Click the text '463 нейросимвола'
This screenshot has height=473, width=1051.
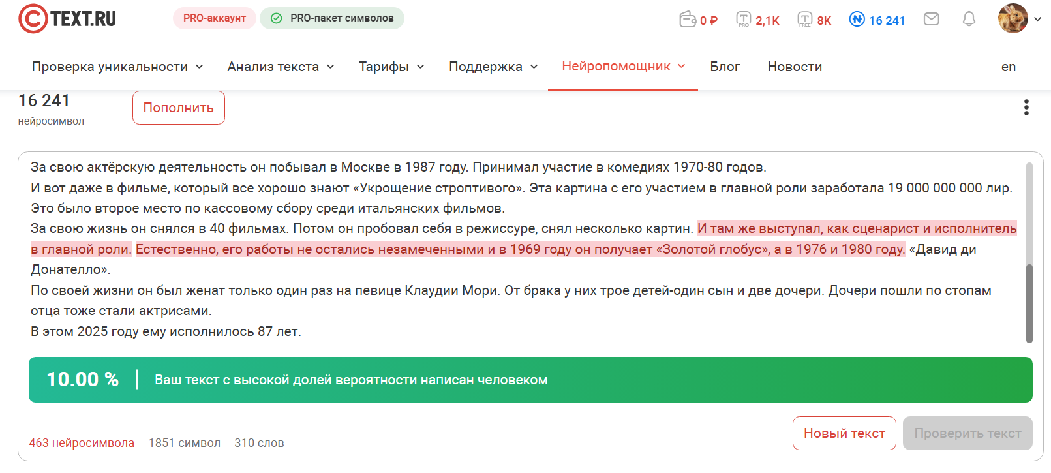pos(82,443)
